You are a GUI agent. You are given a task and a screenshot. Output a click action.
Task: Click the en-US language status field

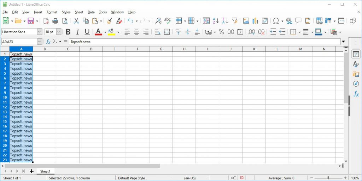tap(190, 178)
